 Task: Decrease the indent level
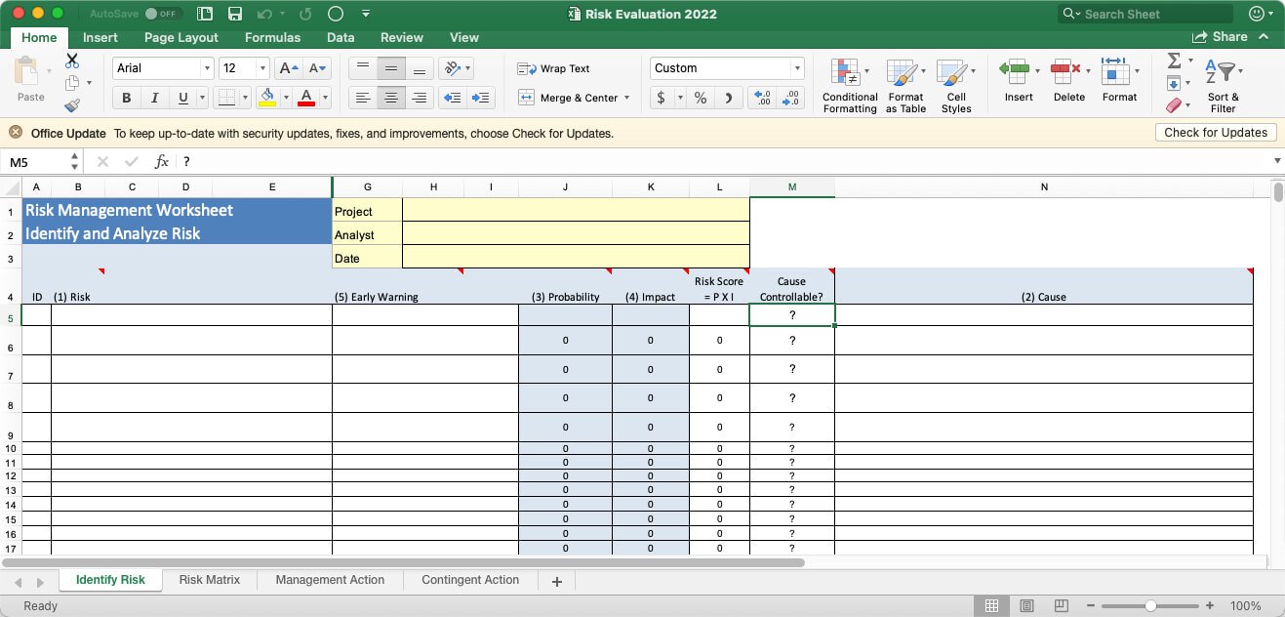coord(452,98)
